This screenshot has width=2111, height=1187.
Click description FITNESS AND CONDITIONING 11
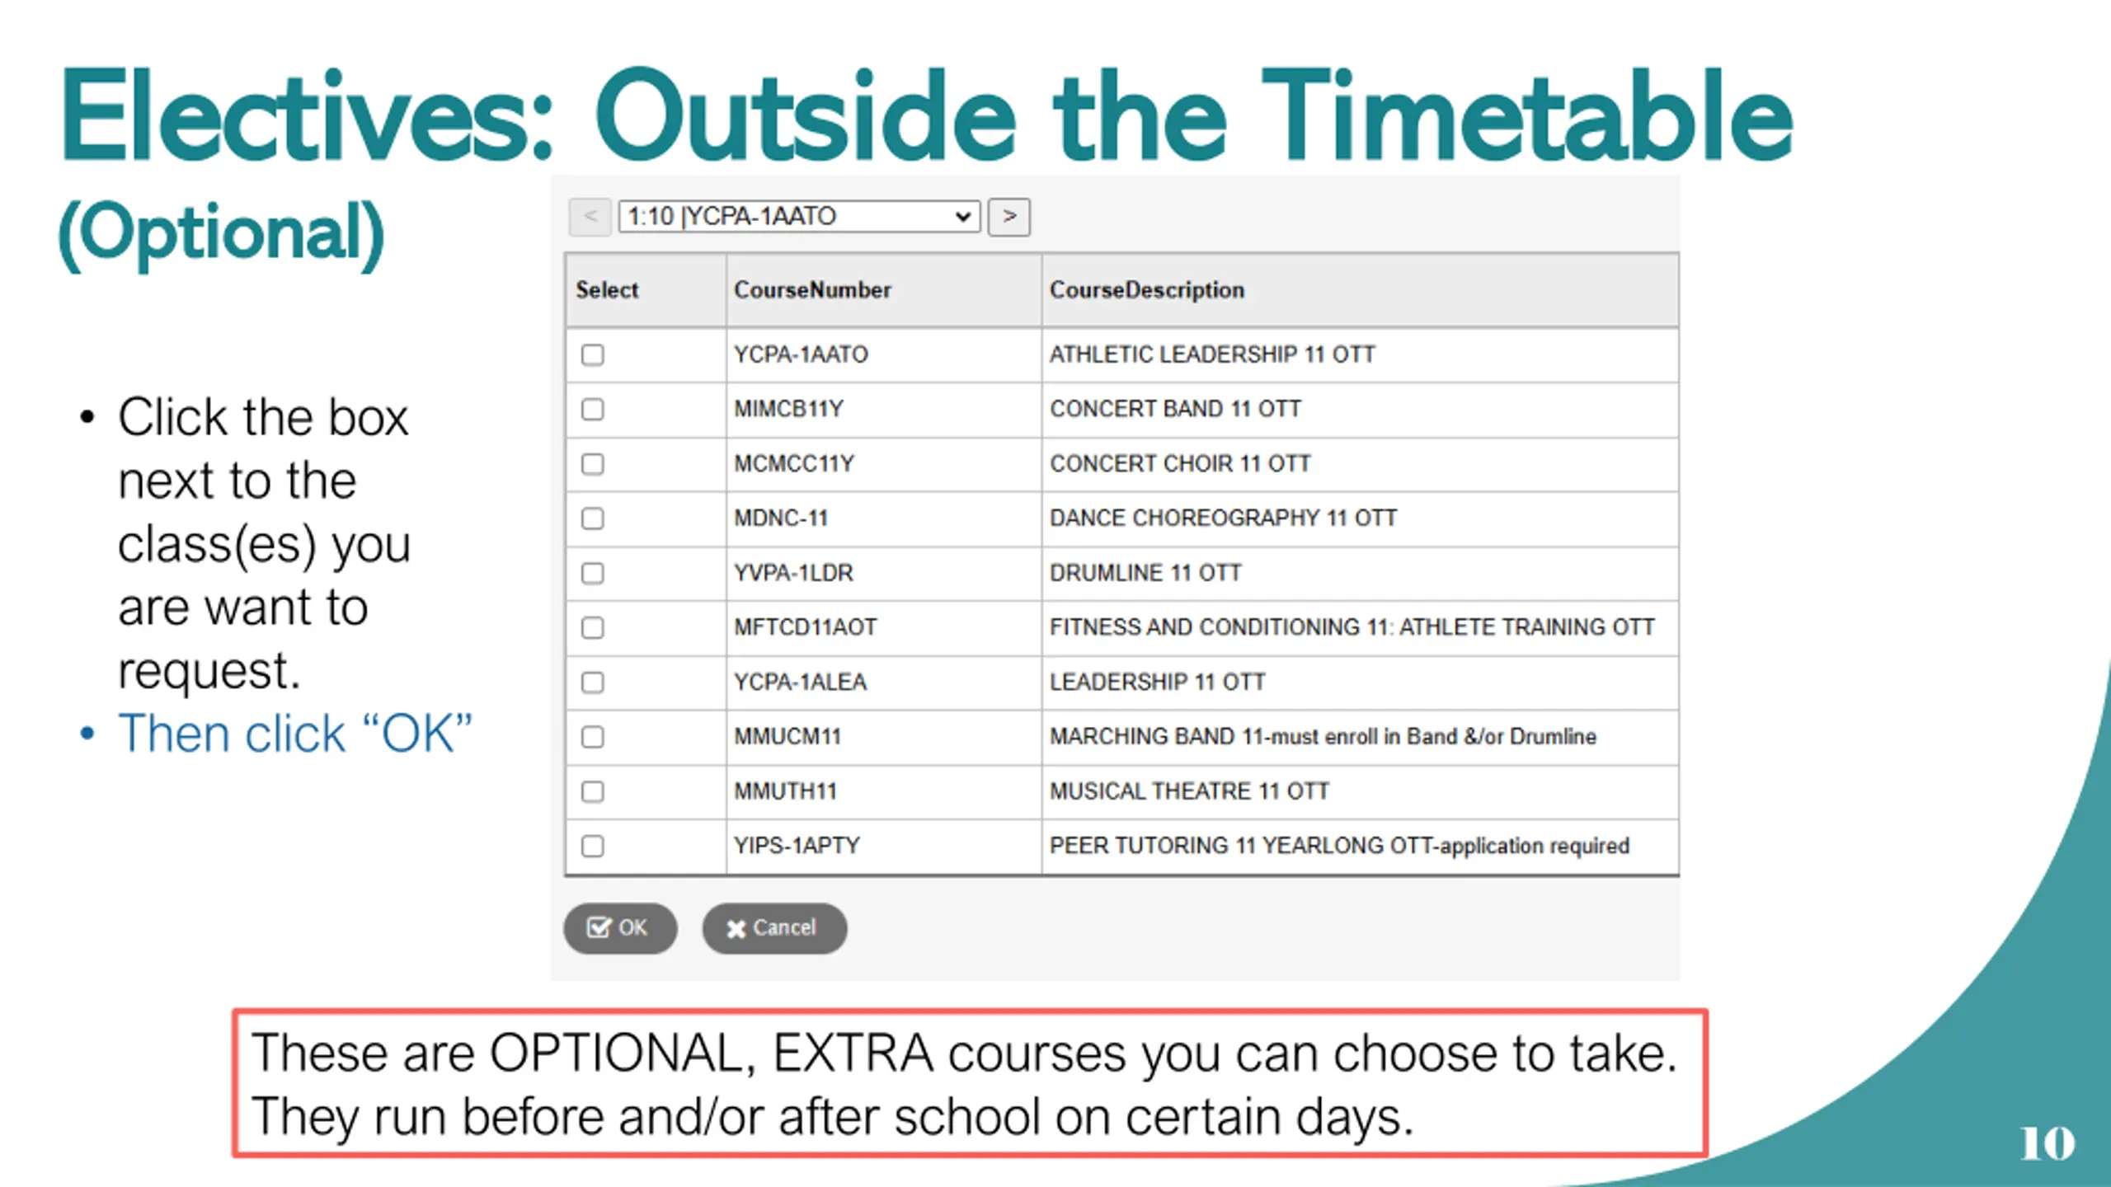tap(1352, 627)
